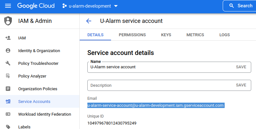
Task: Click the IAM add-person icon
Action: [x=8, y=38]
